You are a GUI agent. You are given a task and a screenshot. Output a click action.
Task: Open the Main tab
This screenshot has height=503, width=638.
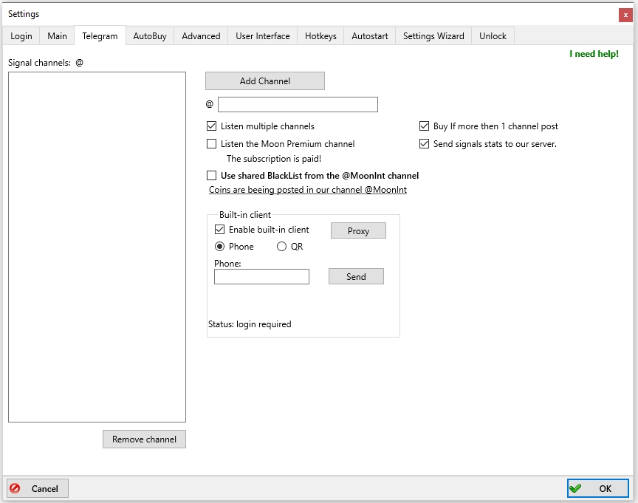point(57,36)
